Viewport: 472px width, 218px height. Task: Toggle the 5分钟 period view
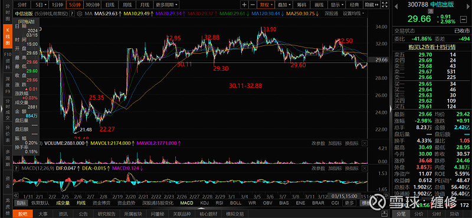(x=74, y=5)
